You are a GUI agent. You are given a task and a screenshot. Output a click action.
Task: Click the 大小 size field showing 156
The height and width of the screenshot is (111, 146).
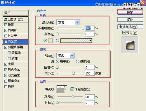pyautogui.click(x=90, y=73)
